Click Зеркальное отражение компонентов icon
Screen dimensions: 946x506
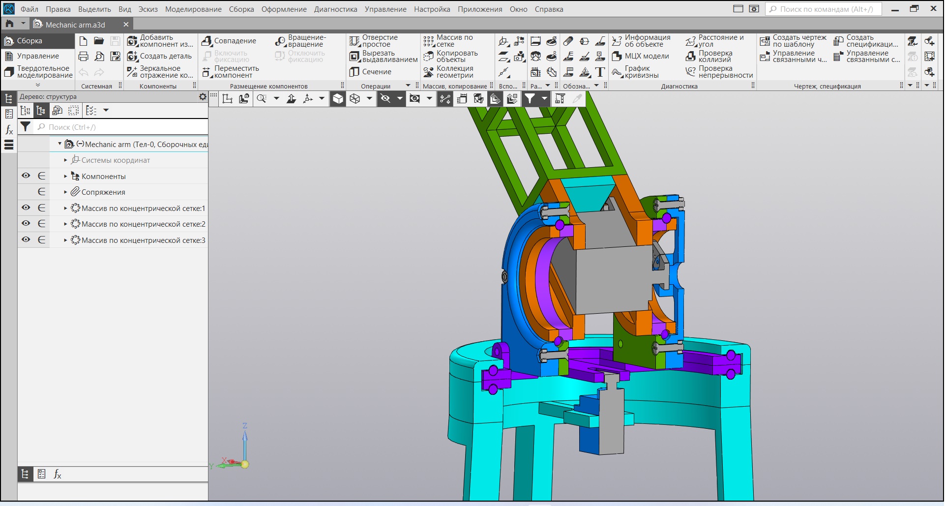pyautogui.click(x=132, y=72)
